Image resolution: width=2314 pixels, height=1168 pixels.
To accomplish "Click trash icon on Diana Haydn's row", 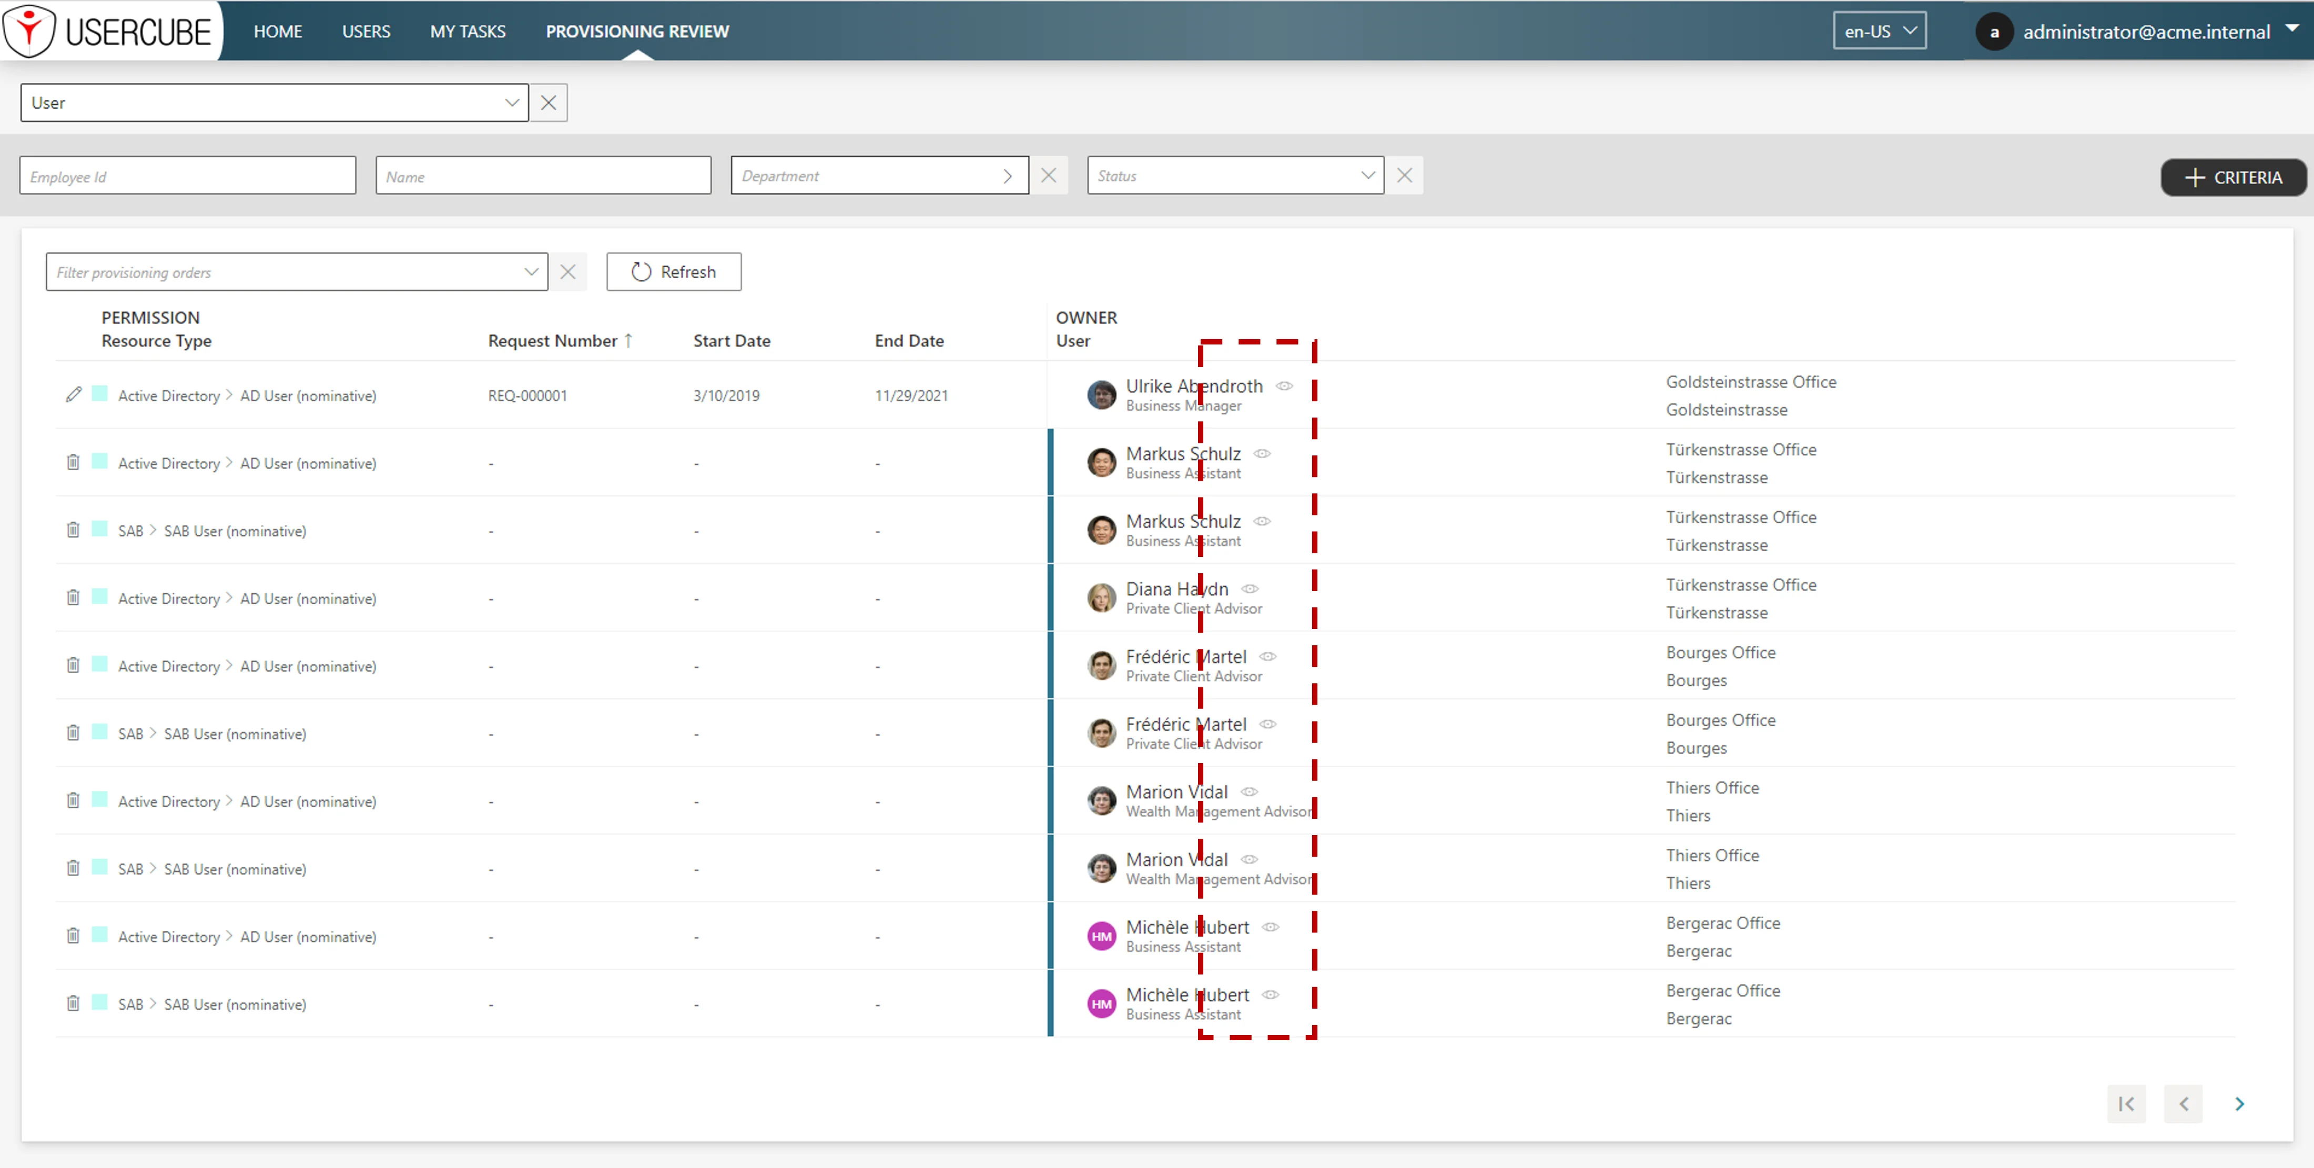I will coord(74,597).
